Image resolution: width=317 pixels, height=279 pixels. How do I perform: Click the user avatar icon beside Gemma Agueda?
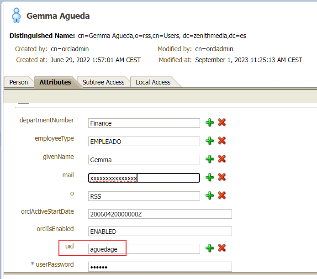pyautogui.click(x=16, y=15)
